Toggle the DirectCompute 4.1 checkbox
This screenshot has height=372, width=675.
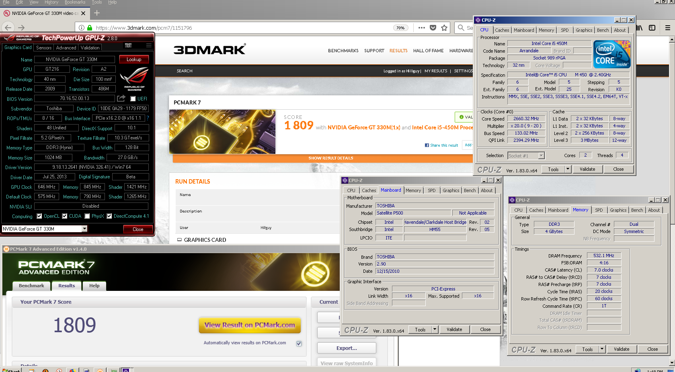click(109, 216)
